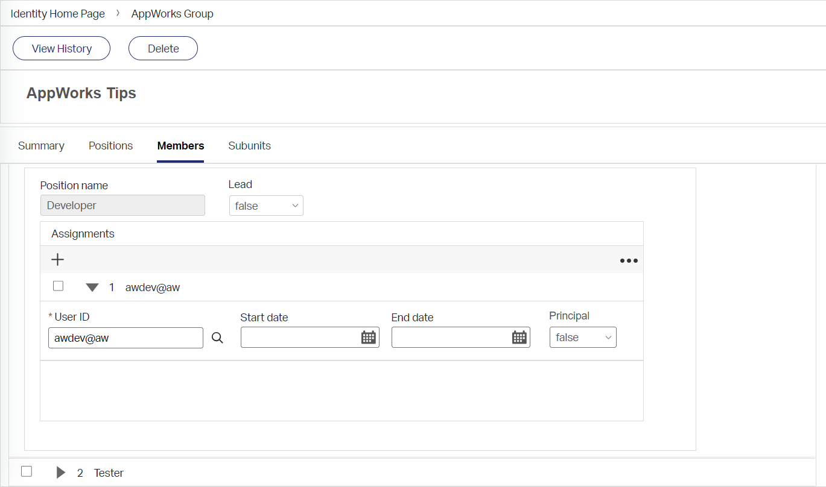Click the Delete button
Screen dimensions: 826x487
163,49
